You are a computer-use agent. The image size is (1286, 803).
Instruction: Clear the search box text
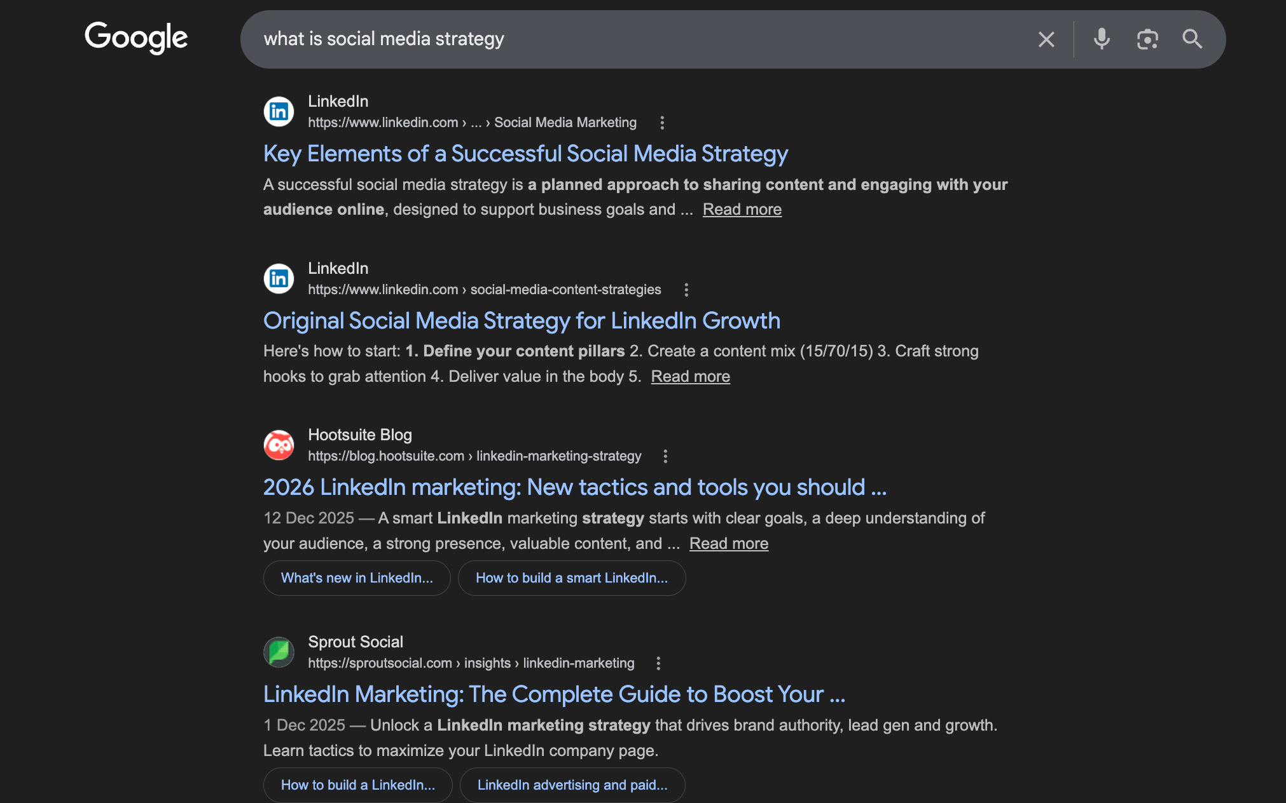point(1046,39)
